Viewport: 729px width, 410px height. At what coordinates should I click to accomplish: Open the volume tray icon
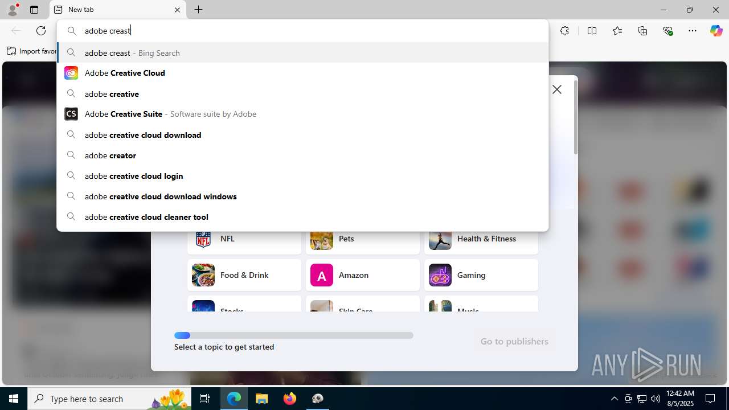[656, 399]
